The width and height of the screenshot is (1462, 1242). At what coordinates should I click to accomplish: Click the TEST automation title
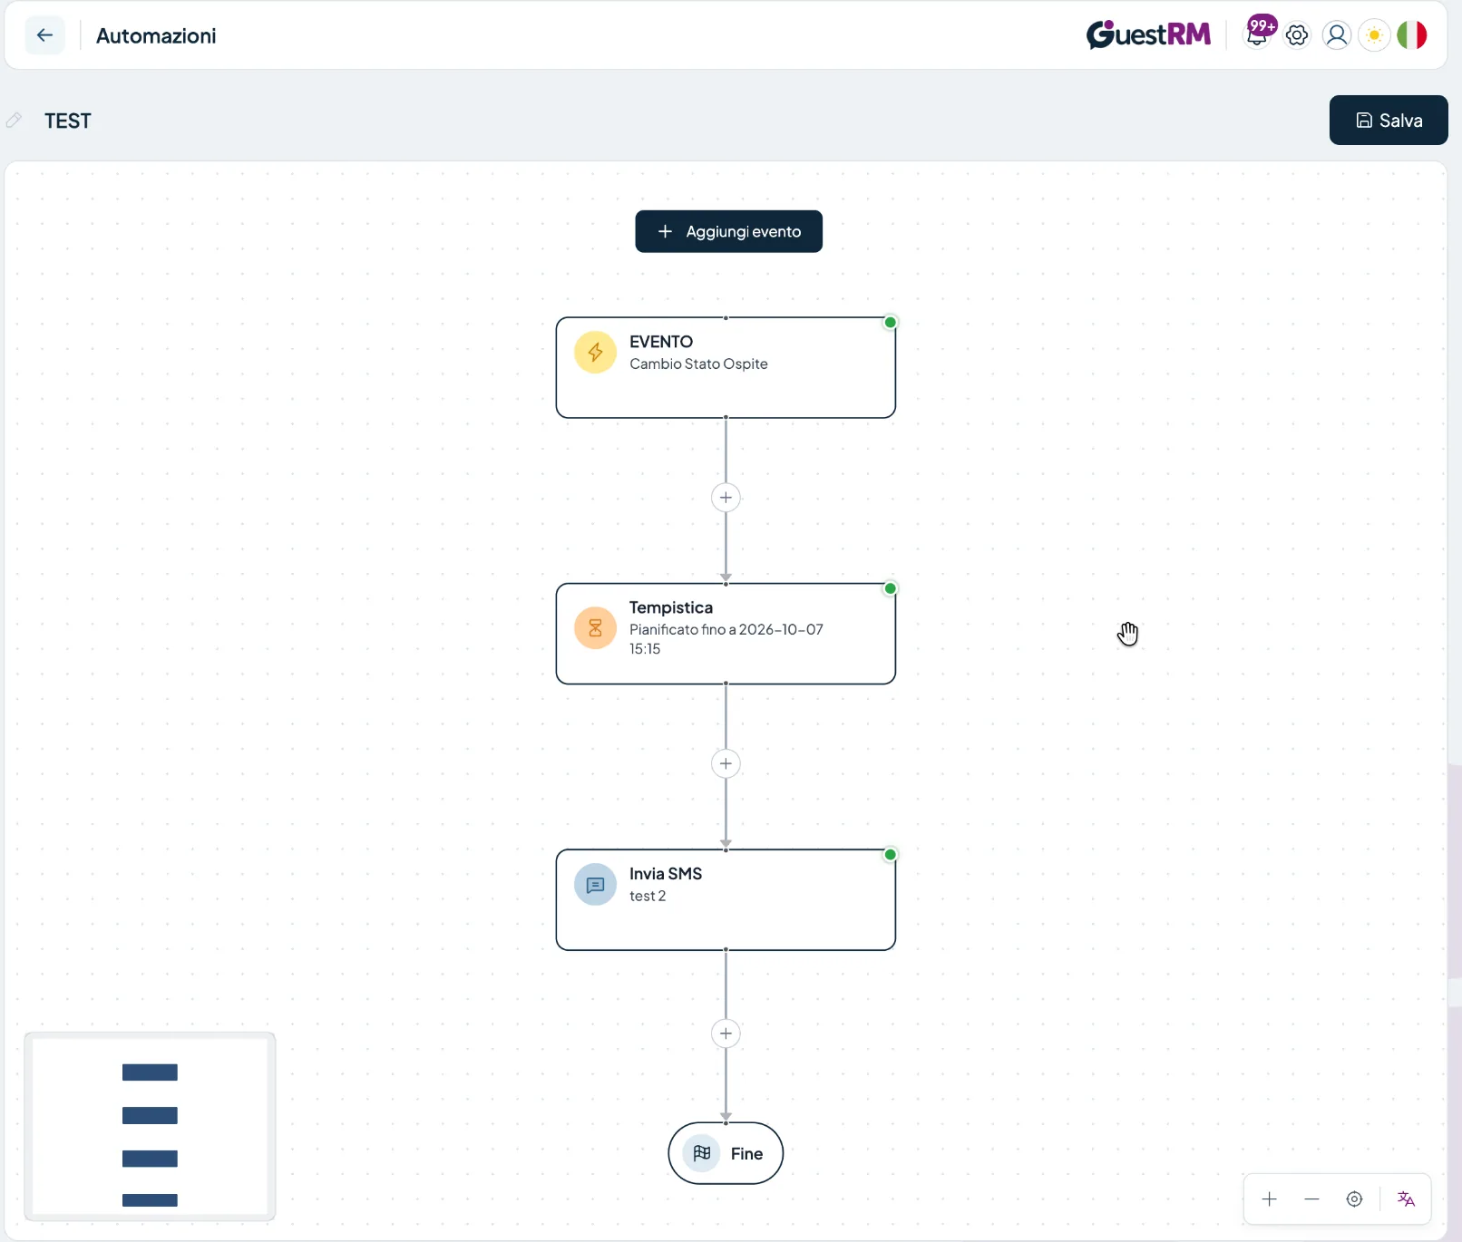[x=68, y=121]
